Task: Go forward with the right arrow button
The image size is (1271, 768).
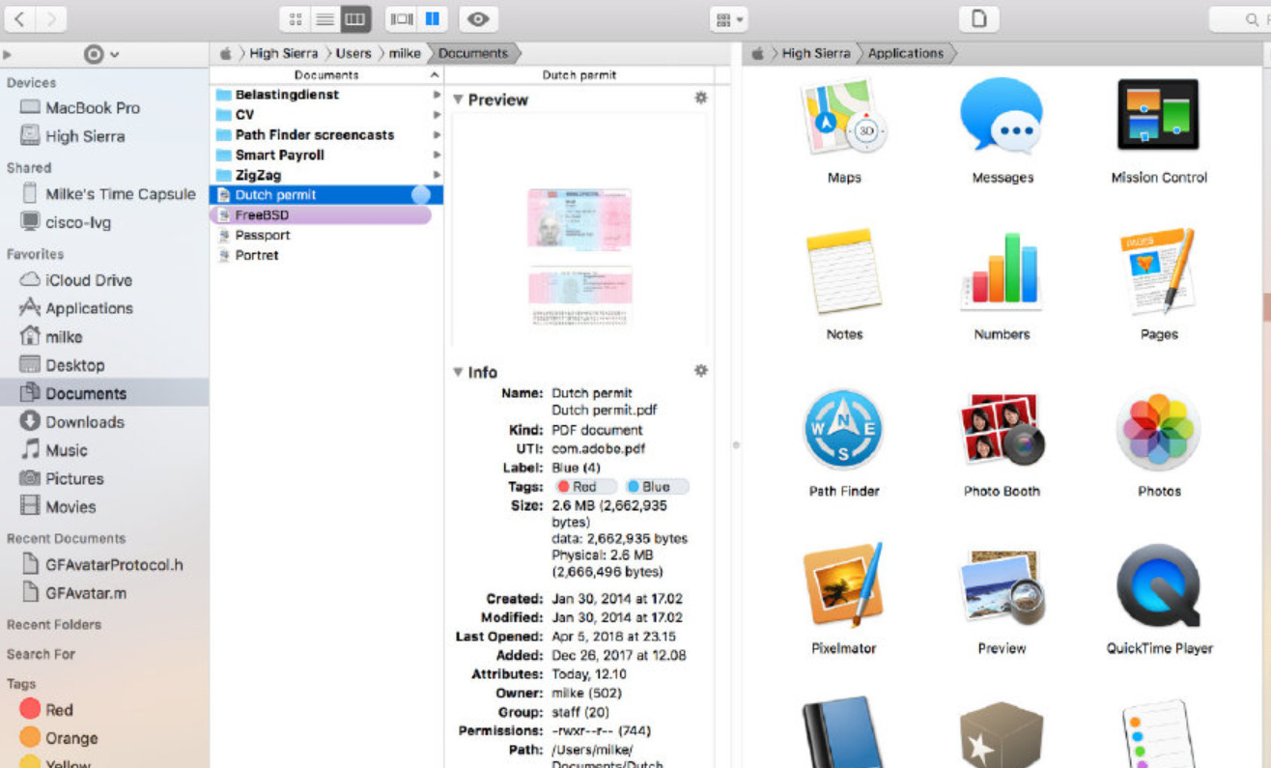Action: (50, 18)
